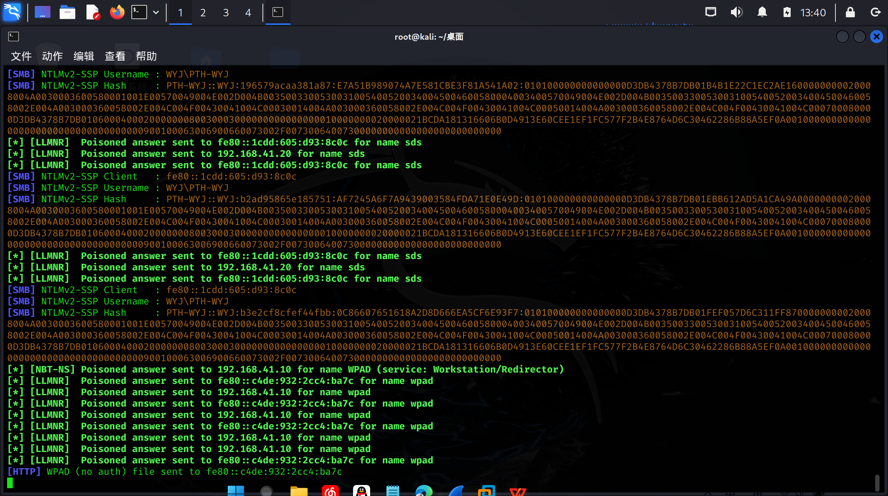Select the running terminal taskbar button
Viewport: 888px width, 496px height.
(278, 12)
